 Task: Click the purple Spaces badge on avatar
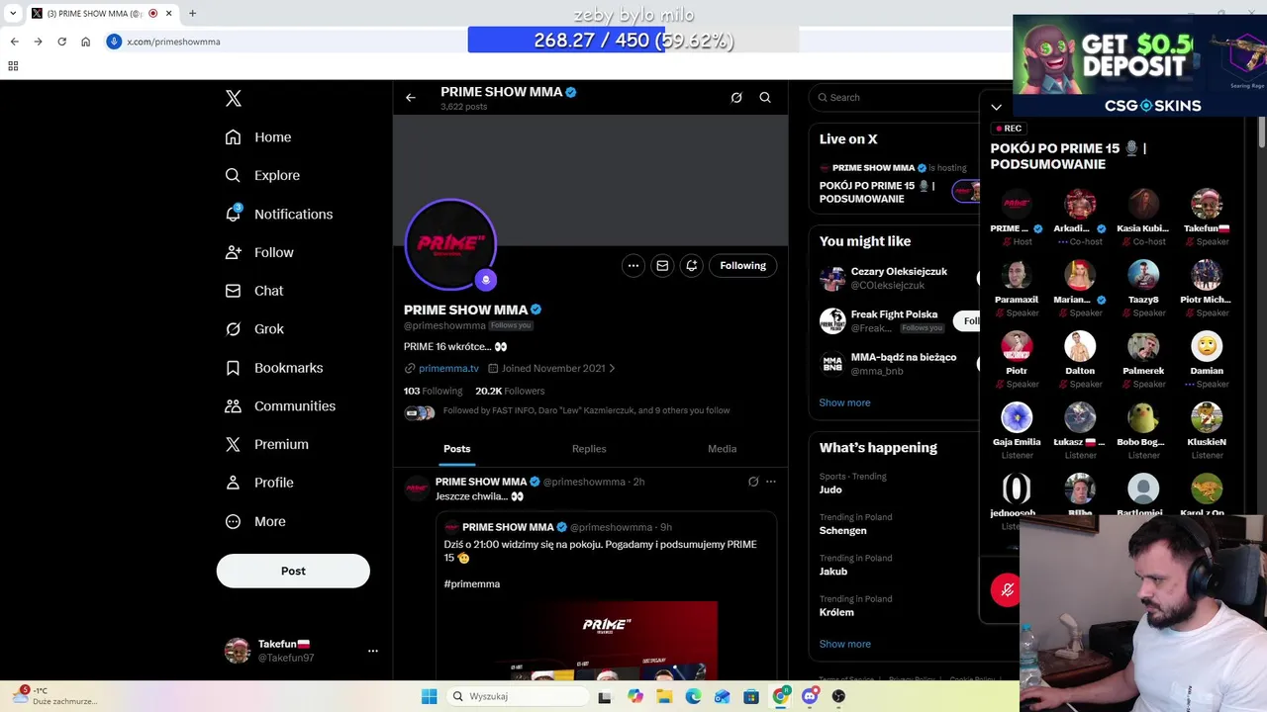(x=485, y=280)
